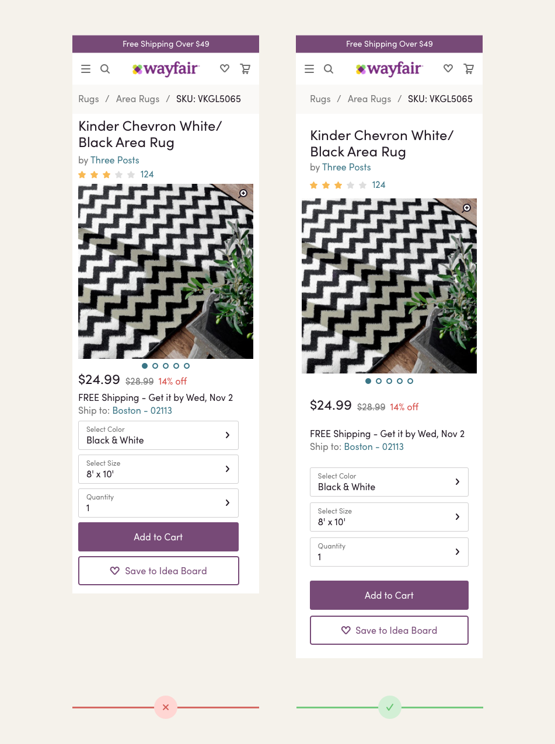Open shopping cart in right mockup header
Viewport: 555px width, 744px height.
click(x=469, y=69)
